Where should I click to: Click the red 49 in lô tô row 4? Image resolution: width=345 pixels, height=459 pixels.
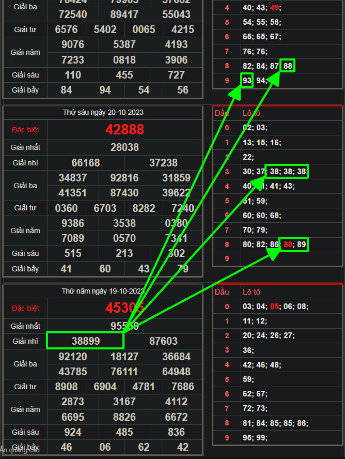pyautogui.click(x=274, y=8)
